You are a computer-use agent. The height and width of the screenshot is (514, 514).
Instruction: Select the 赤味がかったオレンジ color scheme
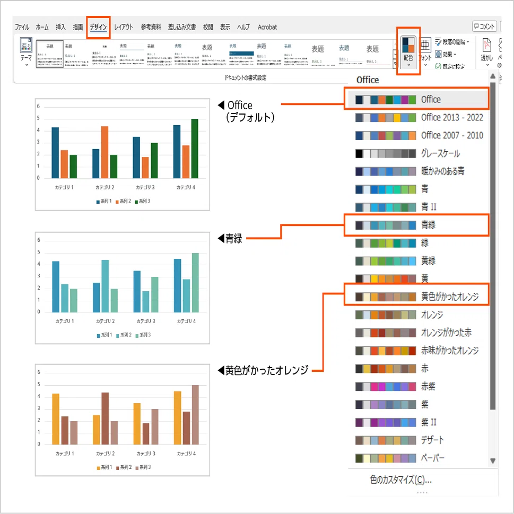click(418, 351)
